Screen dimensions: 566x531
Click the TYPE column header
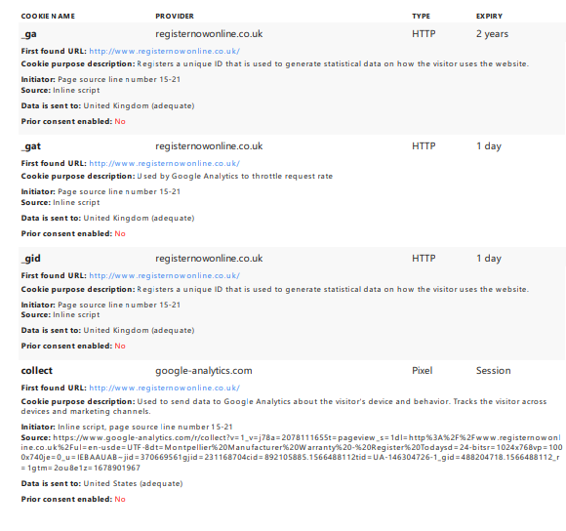point(421,17)
